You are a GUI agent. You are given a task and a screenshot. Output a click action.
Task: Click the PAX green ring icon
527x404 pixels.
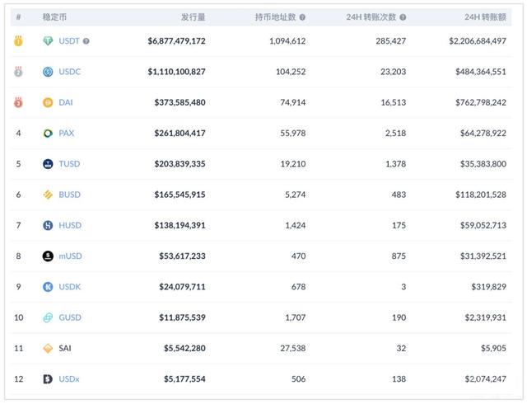point(48,134)
